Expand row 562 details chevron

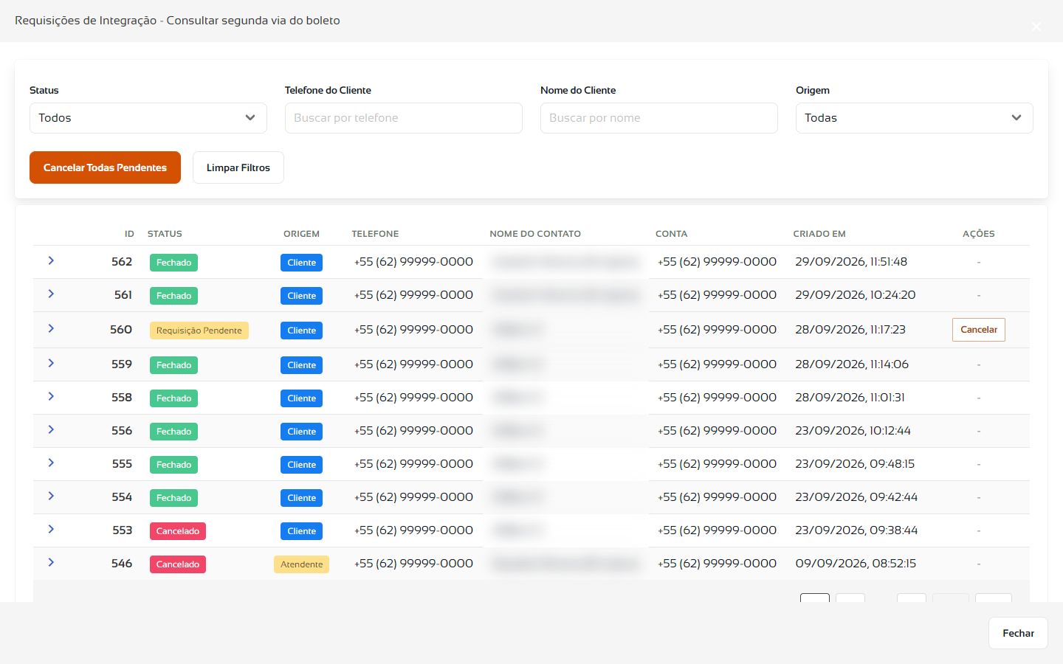51,260
